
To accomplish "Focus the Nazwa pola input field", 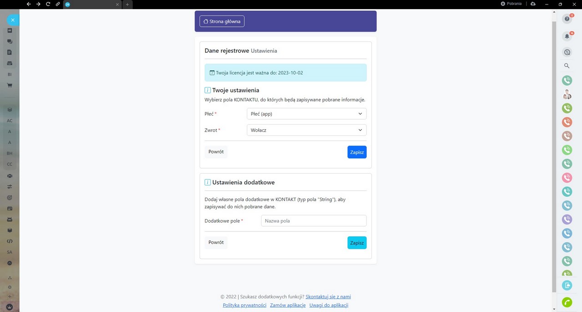I will click(x=313, y=221).
